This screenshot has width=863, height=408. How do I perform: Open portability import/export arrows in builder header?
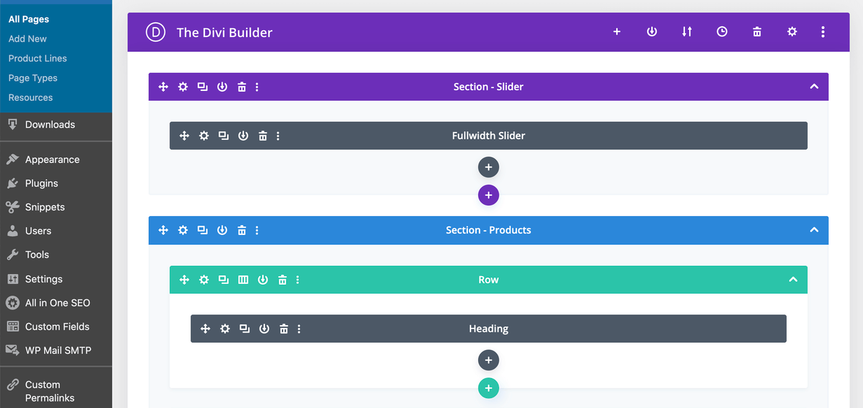coord(687,32)
